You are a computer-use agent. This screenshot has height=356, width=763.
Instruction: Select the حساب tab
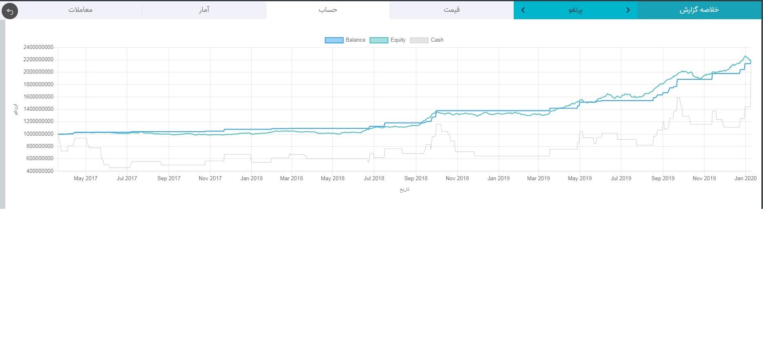pyautogui.click(x=328, y=10)
